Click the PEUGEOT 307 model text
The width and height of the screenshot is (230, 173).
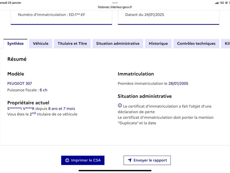[x=20, y=83]
